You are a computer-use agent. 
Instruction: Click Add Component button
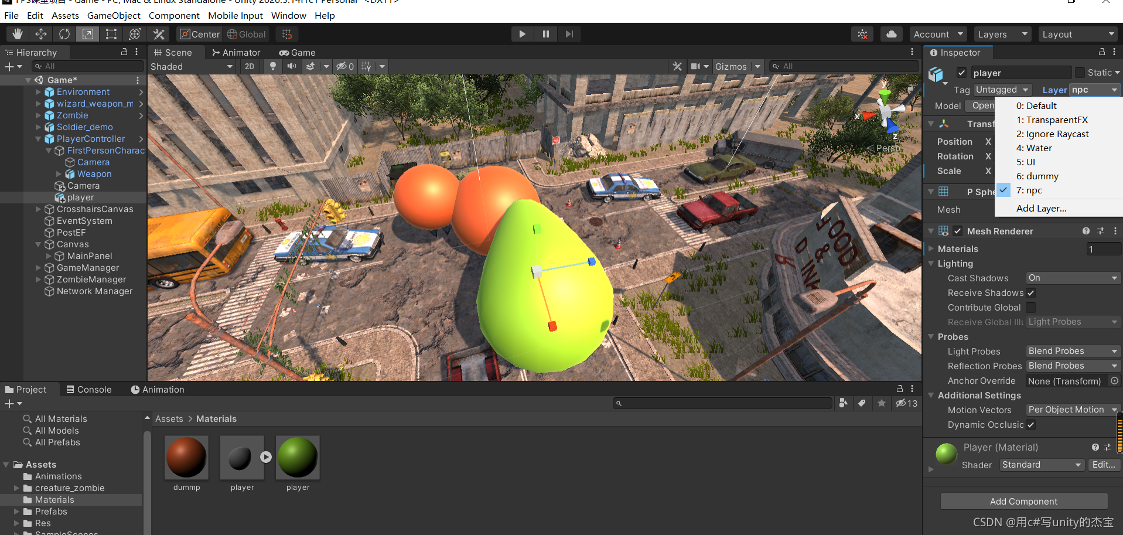(x=1023, y=501)
